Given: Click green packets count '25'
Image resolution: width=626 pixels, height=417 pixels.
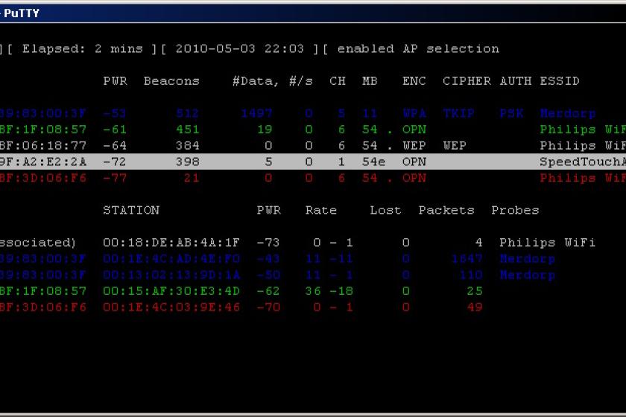Looking at the screenshot, I should [x=475, y=291].
